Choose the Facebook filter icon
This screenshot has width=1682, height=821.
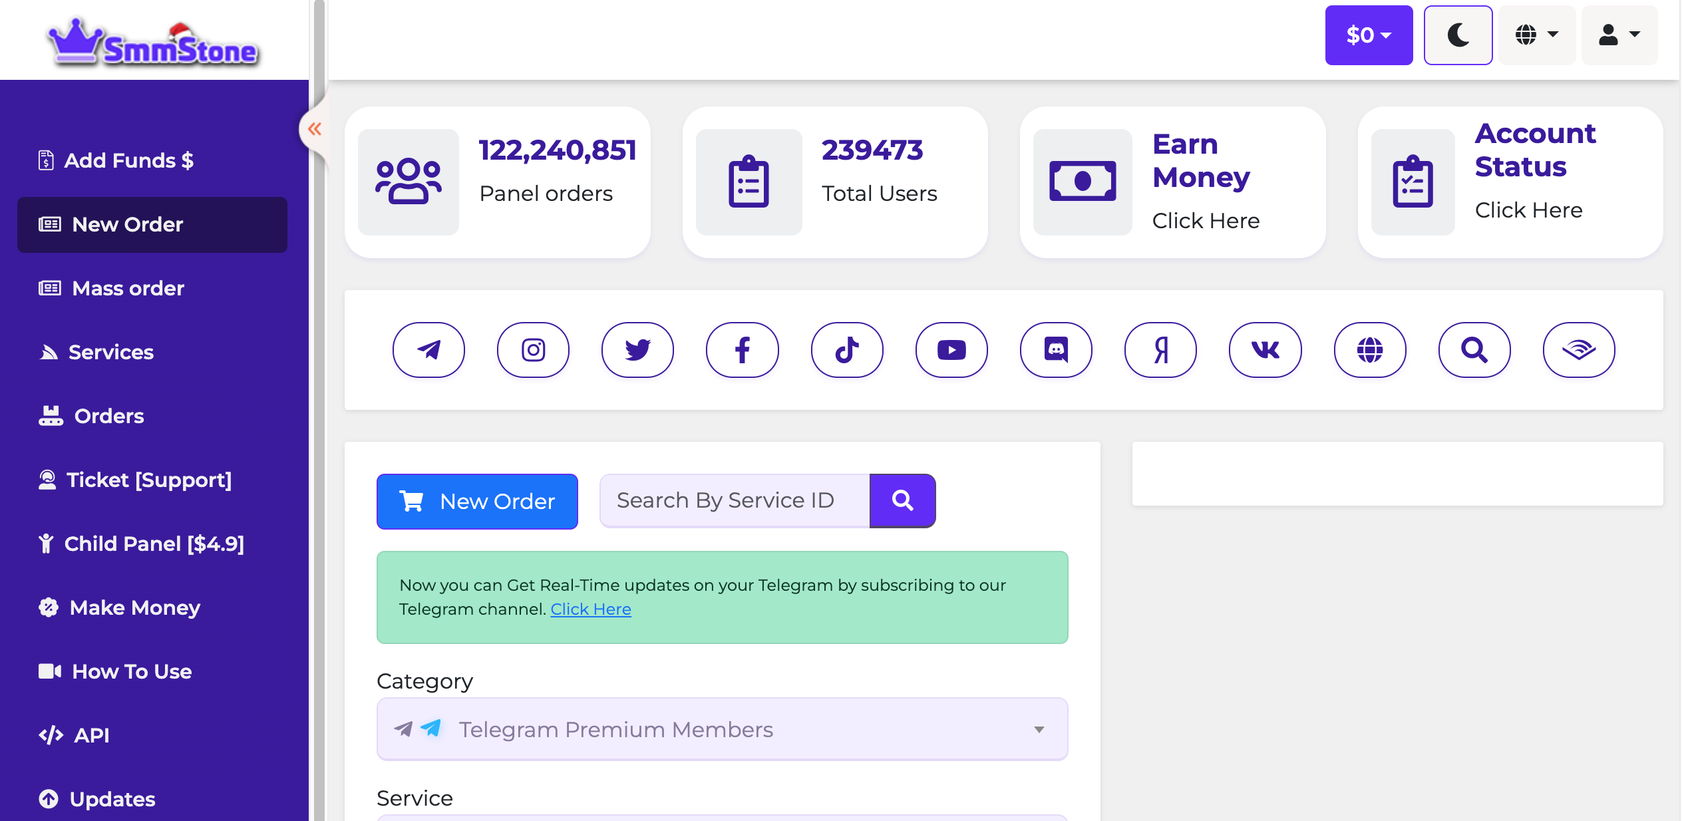click(743, 350)
